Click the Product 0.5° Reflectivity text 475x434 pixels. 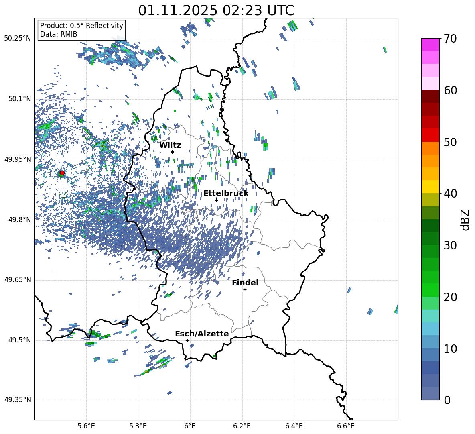pos(81,26)
